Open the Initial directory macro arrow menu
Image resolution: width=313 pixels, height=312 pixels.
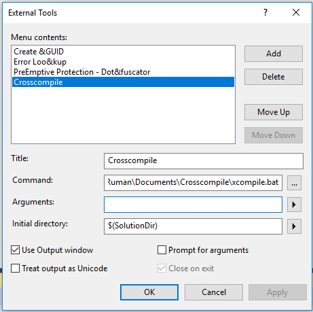click(x=294, y=226)
